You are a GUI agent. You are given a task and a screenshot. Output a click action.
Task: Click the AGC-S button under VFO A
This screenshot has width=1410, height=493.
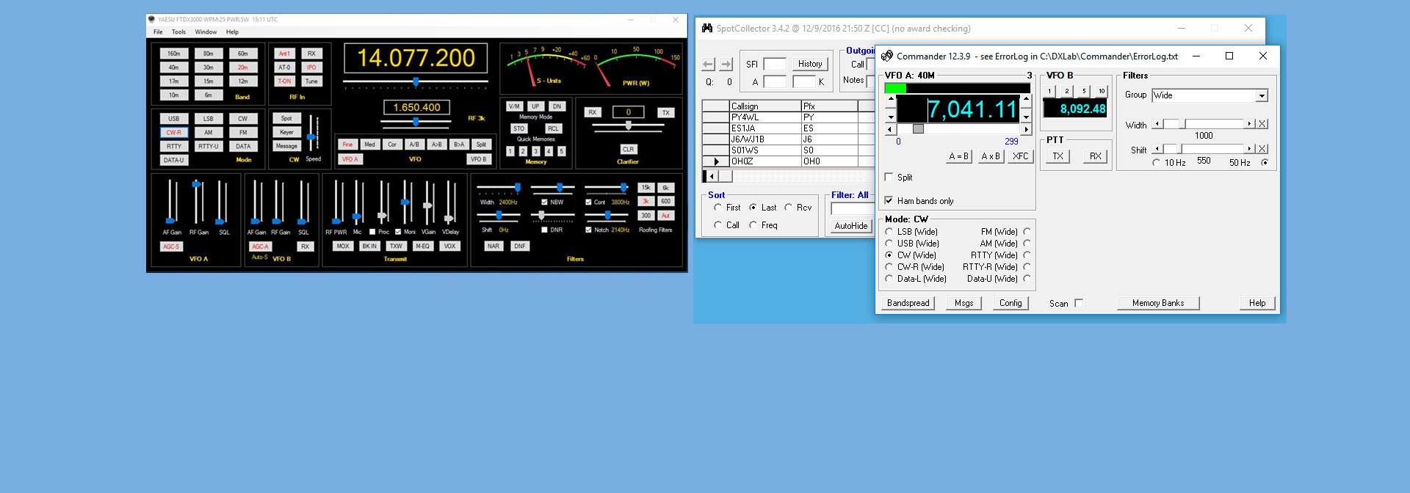[172, 246]
